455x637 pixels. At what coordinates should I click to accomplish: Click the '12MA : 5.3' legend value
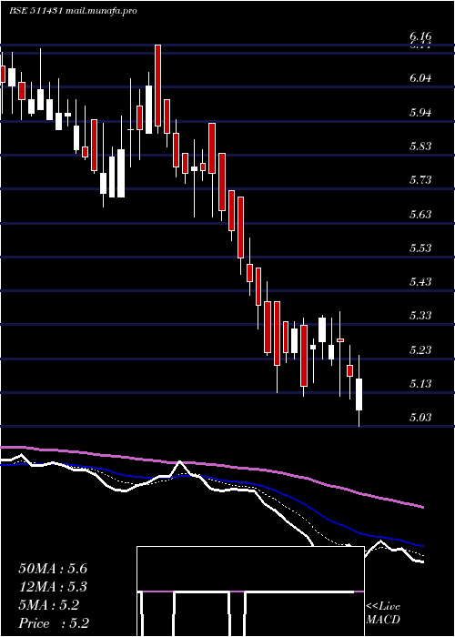coord(53,587)
